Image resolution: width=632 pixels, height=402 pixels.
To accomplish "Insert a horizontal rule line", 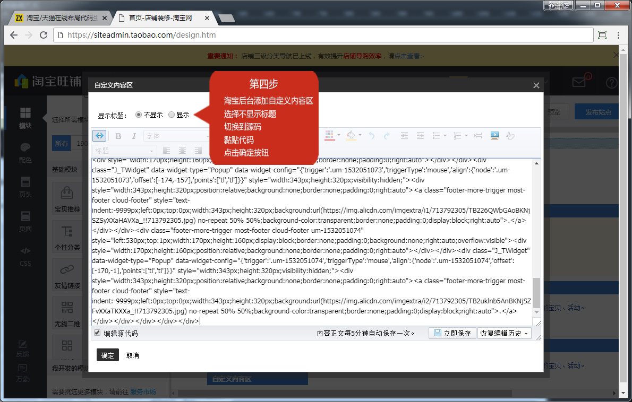I will coord(478,136).
